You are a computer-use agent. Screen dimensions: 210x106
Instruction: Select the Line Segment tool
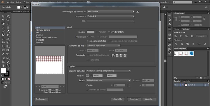pyautogui.click(x=3, y=28)
